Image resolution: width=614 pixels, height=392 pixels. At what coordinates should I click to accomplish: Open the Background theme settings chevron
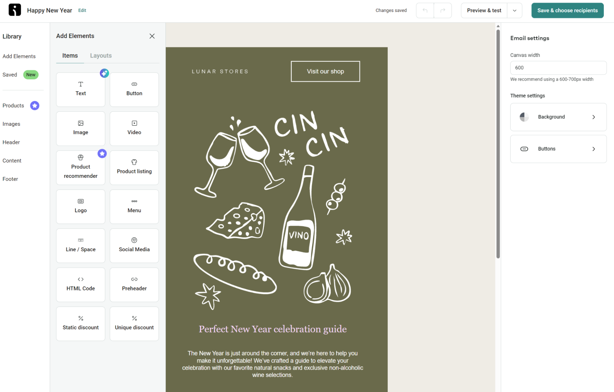593,117
